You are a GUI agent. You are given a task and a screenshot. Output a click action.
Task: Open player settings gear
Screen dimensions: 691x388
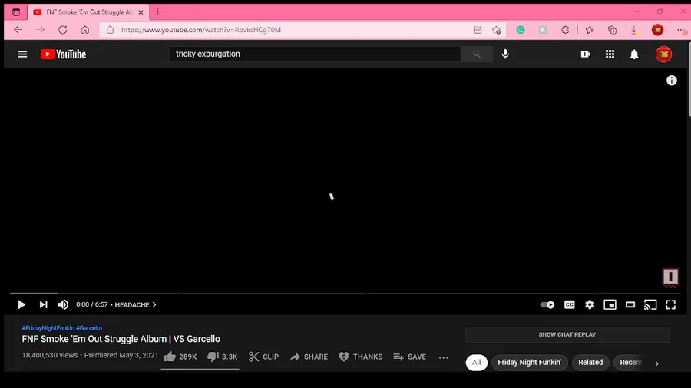pos(590,304)
